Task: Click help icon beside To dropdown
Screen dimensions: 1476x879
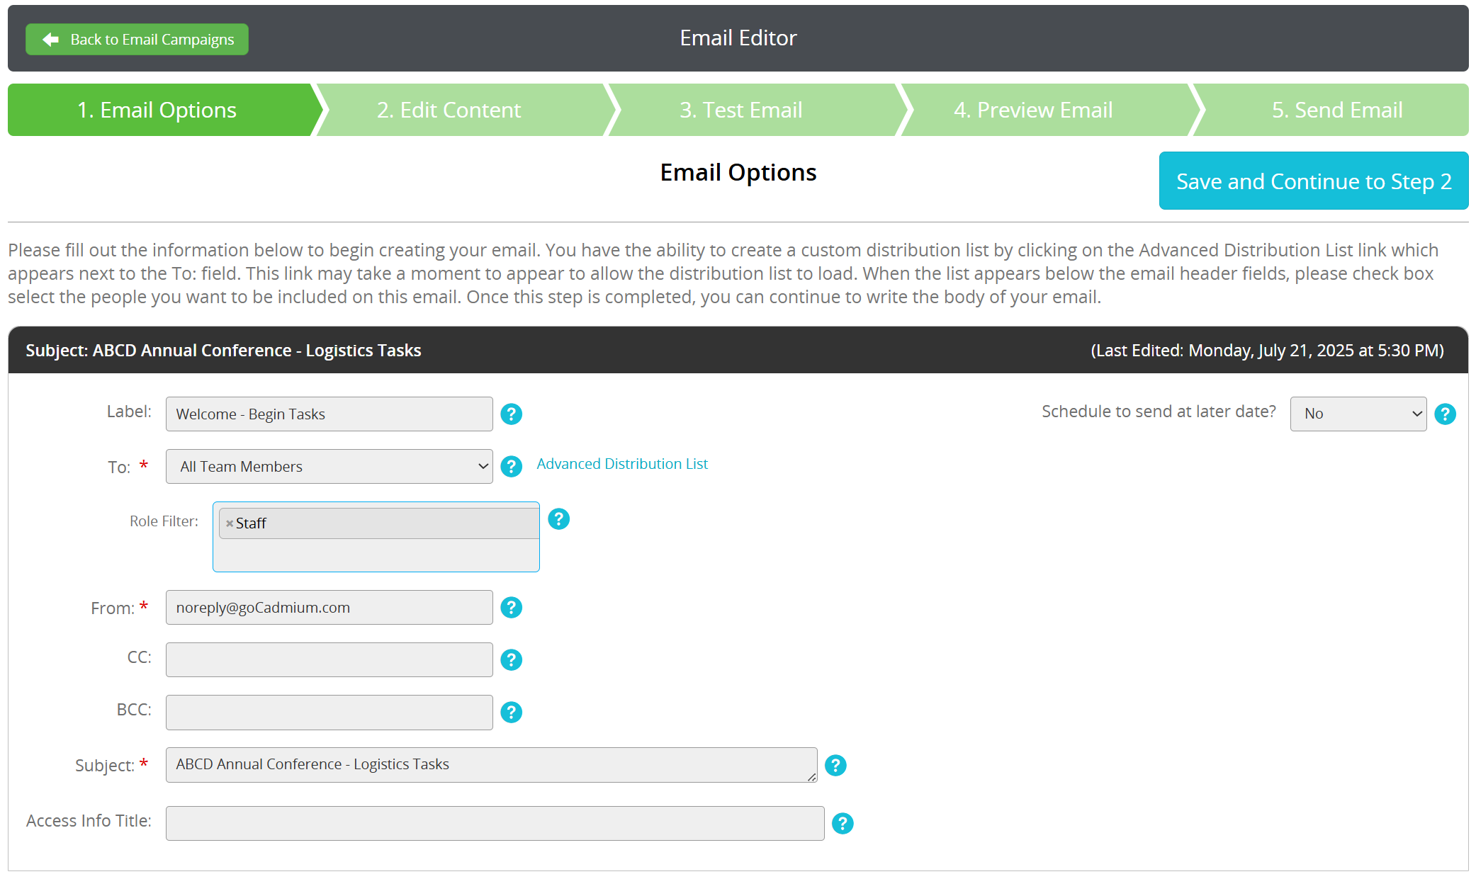Action: pos(511,466)
